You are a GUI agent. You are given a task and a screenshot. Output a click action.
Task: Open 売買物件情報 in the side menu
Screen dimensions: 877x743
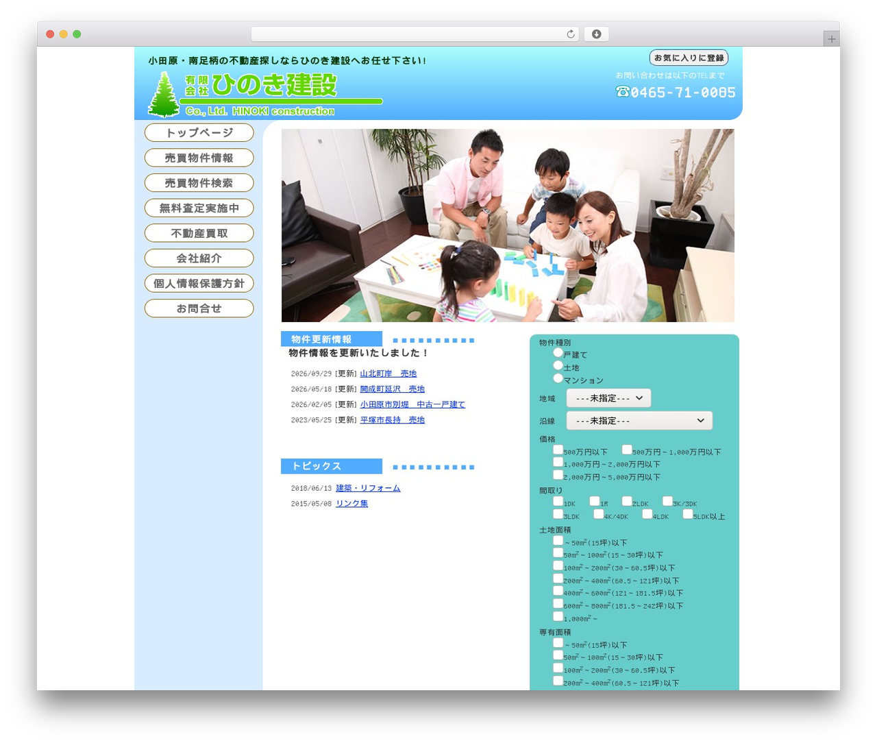pos(199,158)
